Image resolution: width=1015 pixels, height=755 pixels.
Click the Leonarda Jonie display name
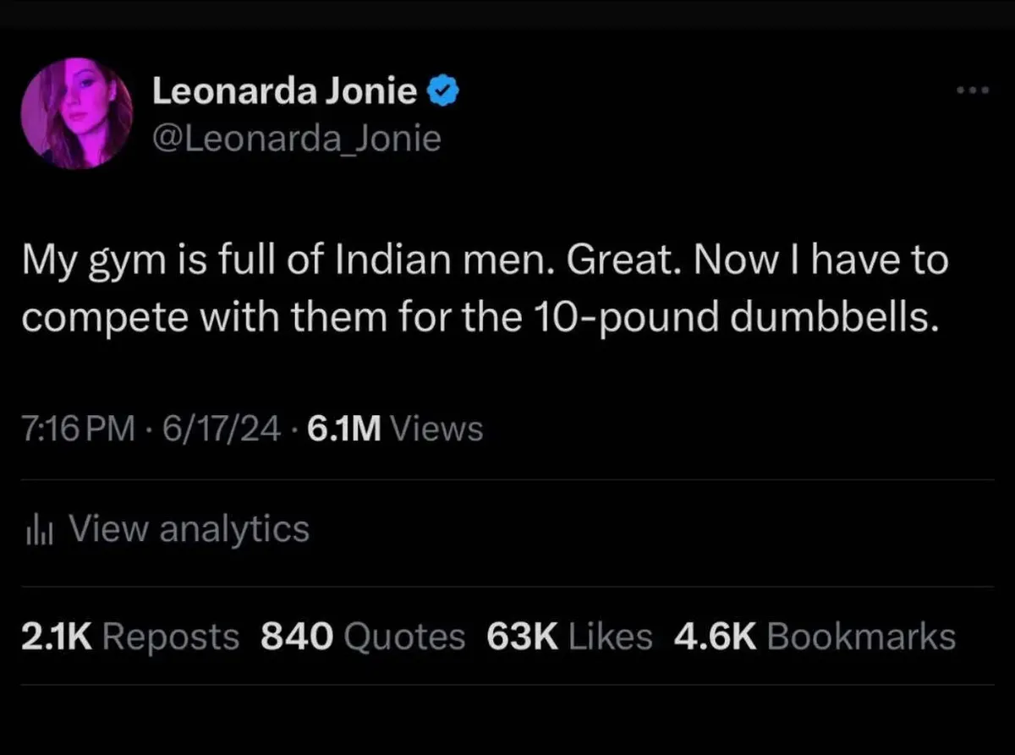[284, 92]
